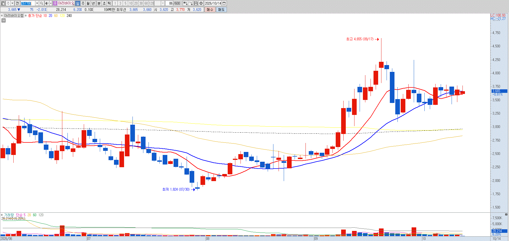509x241 pixels.
Task: Open the calendar date picker icon
Action: (224, 3)
